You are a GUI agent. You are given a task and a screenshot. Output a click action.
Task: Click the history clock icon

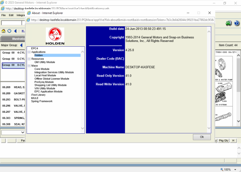click(9, 31)
